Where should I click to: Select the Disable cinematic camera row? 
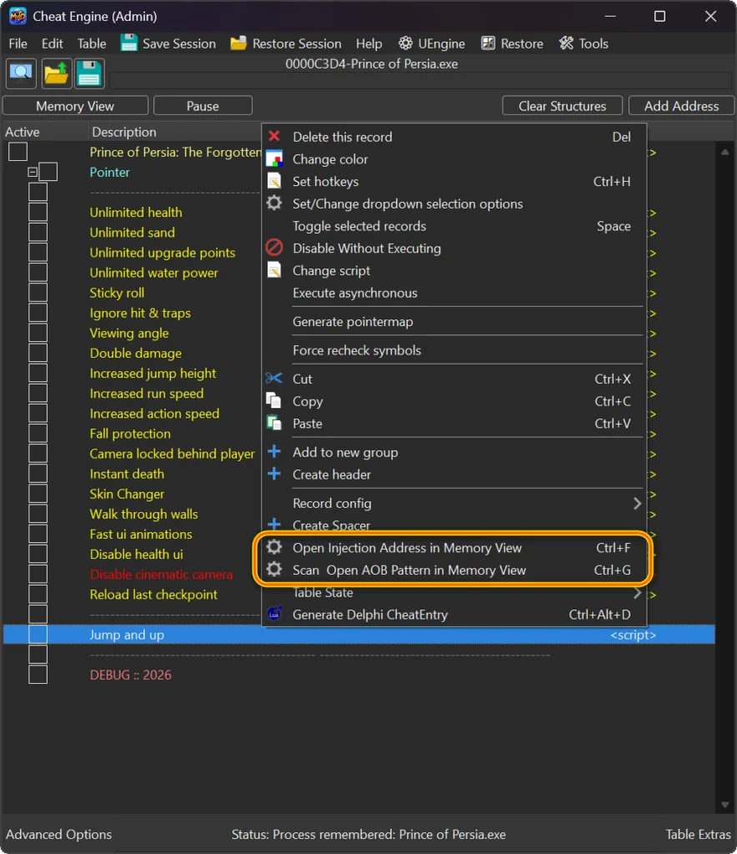(161, 574)
